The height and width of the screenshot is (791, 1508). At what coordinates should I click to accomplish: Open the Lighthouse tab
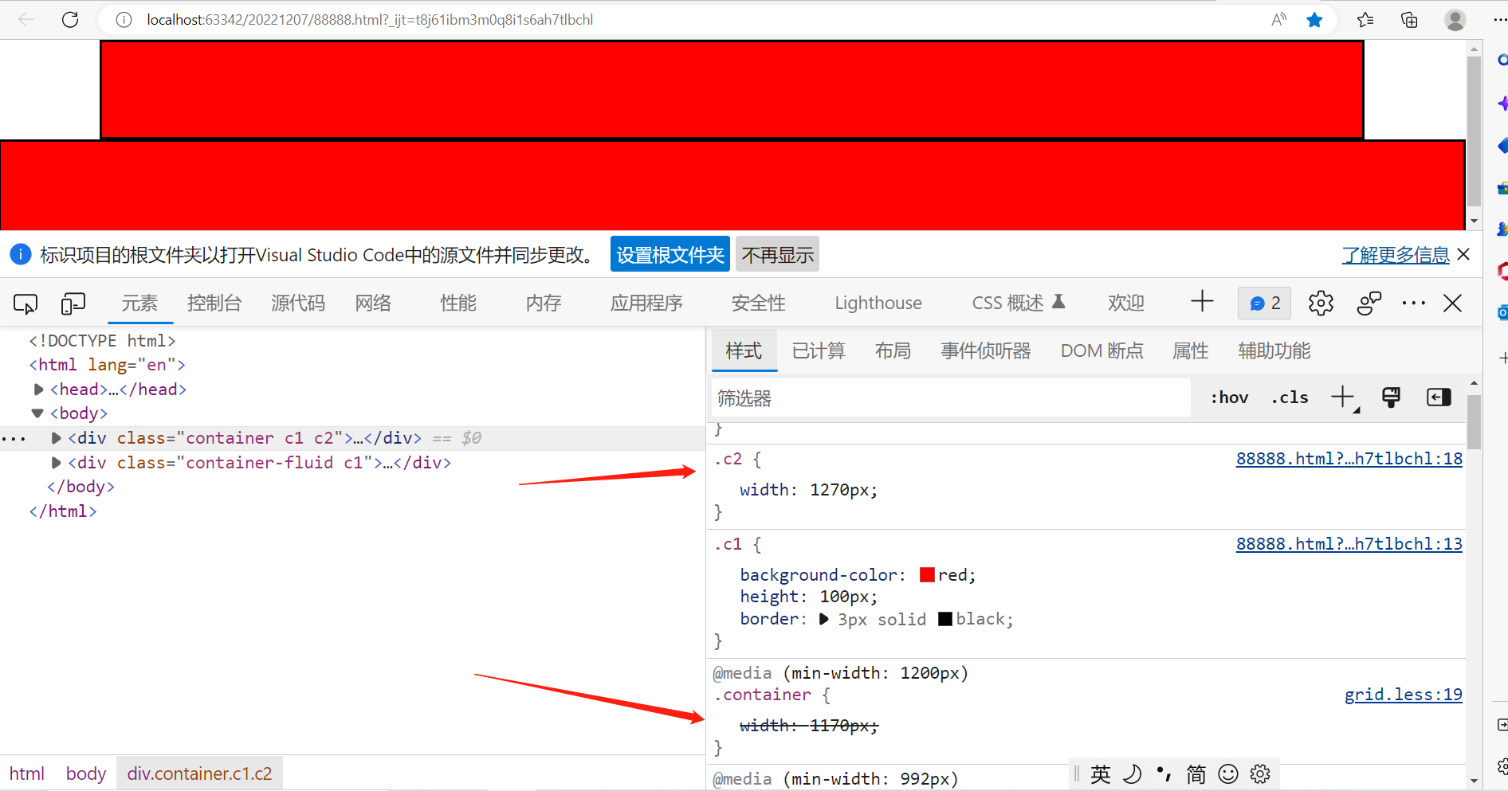tap(878, 303)
